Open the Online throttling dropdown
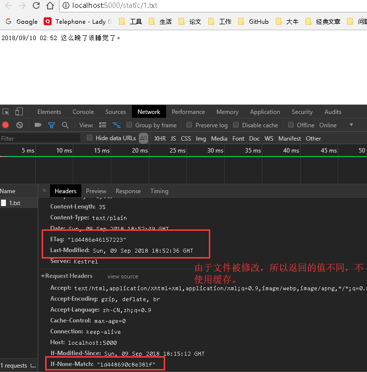 (351, 125)
